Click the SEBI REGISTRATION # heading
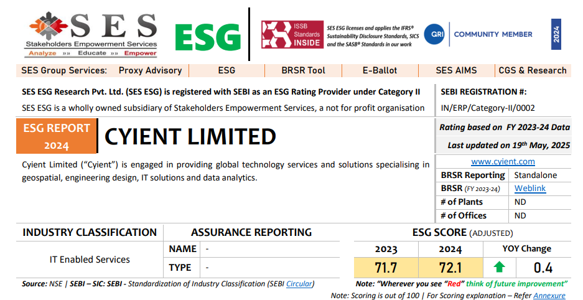Image resolution: width=583 pixels, height=300 pixels. pyautogui.click(x=483, y=92)
